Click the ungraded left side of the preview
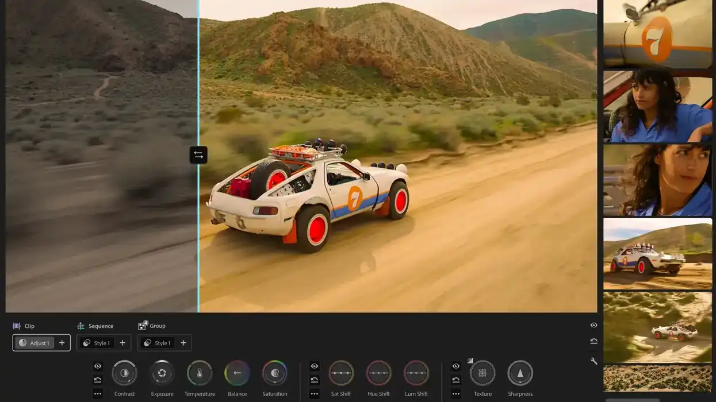The image size is (716, 402). [101, 156]
